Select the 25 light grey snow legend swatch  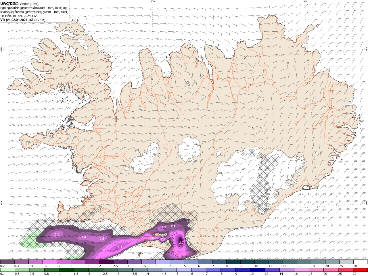(346, 262)
